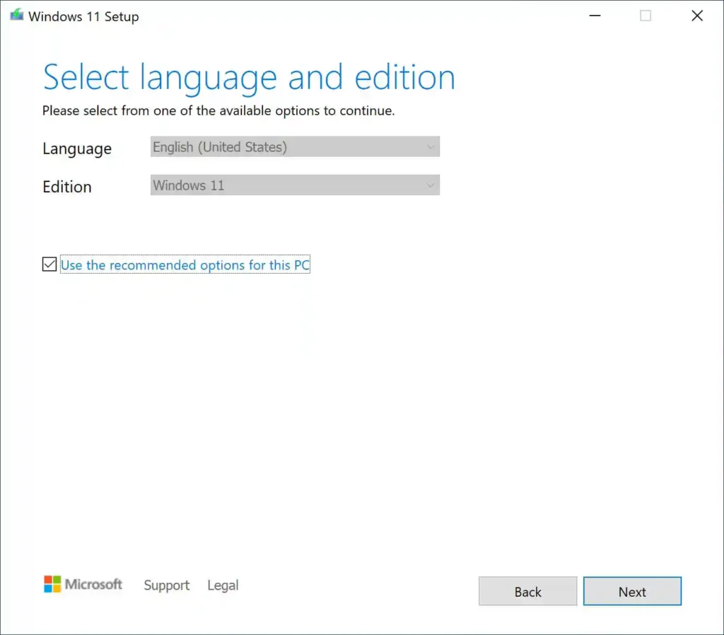Click the Next button
The width and height of the screenshot is (724, 635).
(x=632, y=591)
